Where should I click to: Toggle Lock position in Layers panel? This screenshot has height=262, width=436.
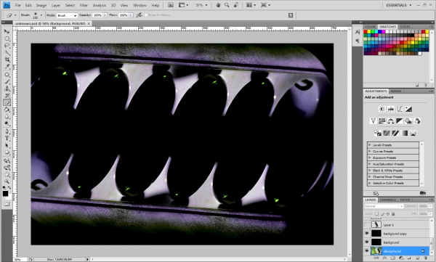[x=388, y=214]
